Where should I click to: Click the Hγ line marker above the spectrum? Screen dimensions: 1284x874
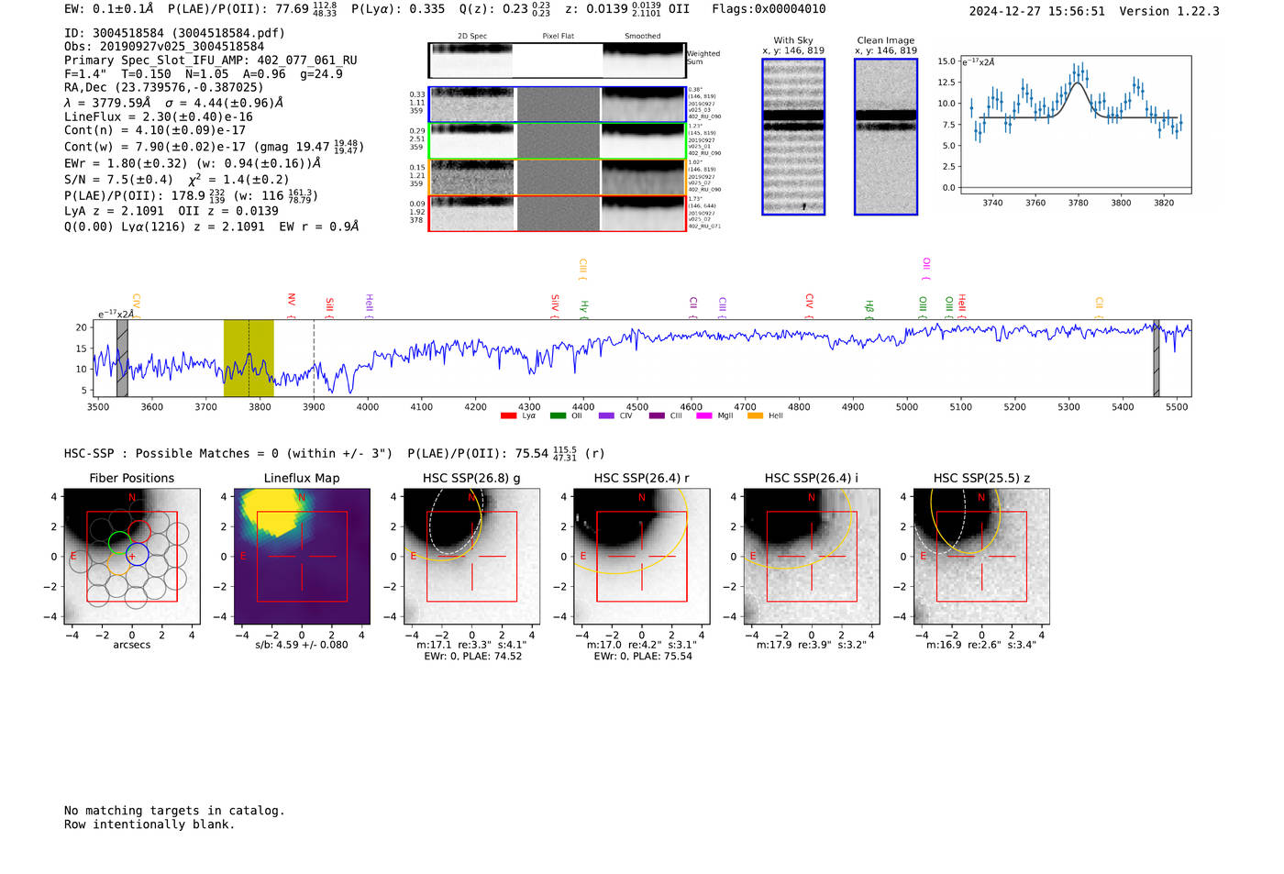point(584,307)
